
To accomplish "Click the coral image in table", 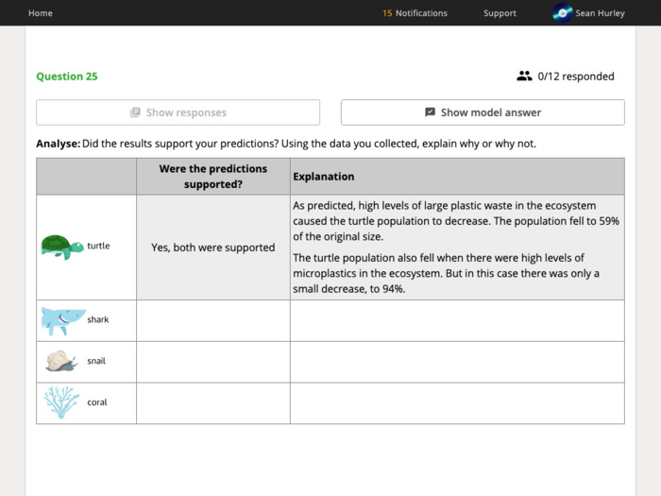I will [x=61, y=402].
